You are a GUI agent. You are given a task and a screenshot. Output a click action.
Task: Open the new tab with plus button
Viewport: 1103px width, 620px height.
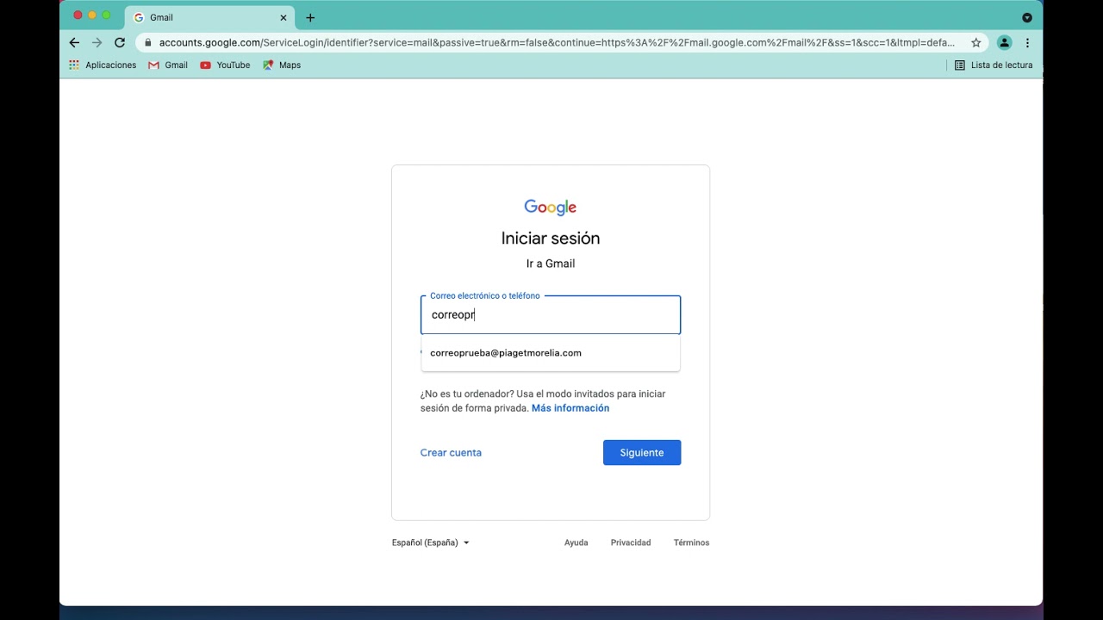click(x=310, y=17)
